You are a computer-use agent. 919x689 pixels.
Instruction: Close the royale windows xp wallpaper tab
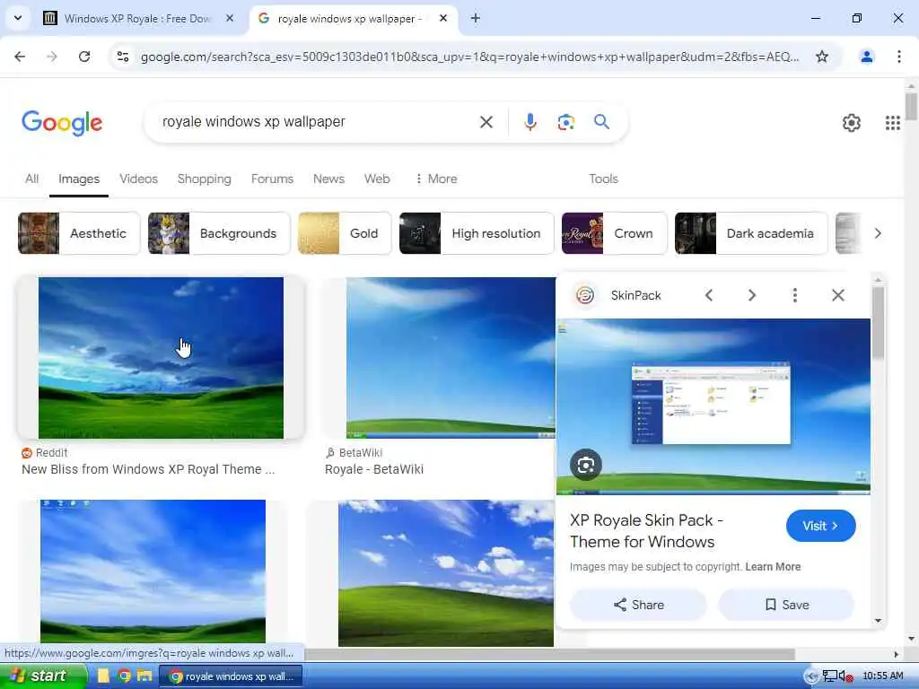click(x=443, y=18)
